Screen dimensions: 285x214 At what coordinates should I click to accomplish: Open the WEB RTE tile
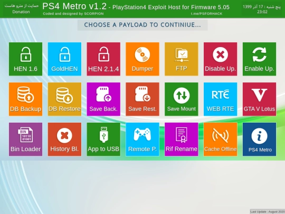point(220,99)
